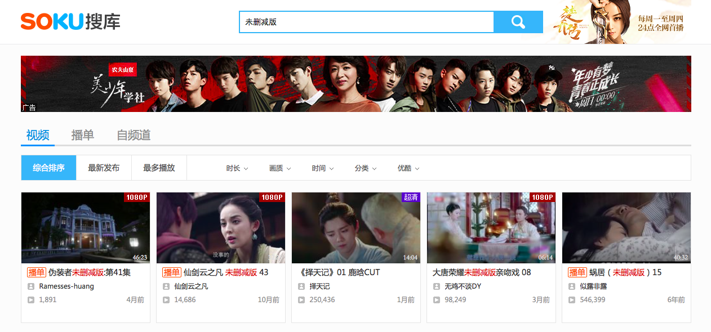Click the 6年前 upload date
This screenshot has width=711, height=332.
coord(676,300)
